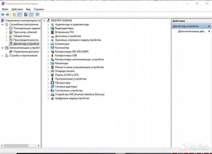Open the Справка menu
The image size is (212, 154).
(x=39, y=9)
